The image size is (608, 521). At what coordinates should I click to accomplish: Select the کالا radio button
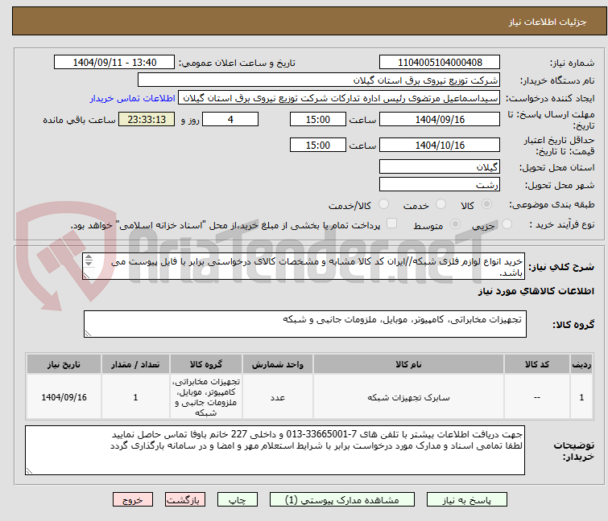(486, 204)
